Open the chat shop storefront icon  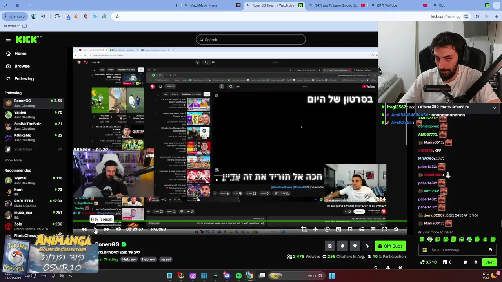[x=445, y=262]
